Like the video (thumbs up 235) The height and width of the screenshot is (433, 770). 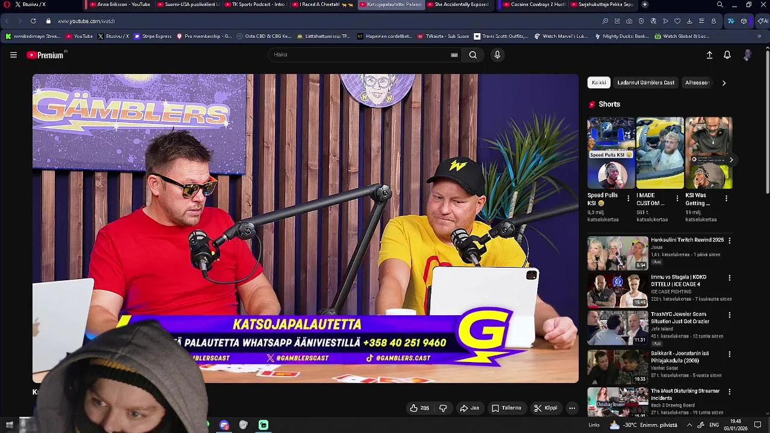coord(419,408)
